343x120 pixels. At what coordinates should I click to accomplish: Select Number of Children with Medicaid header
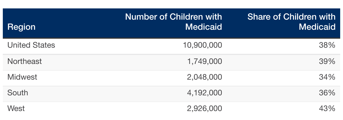tap(173, 22)
